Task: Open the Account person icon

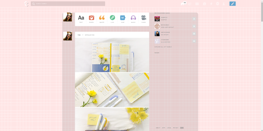Action: (224, 4)
